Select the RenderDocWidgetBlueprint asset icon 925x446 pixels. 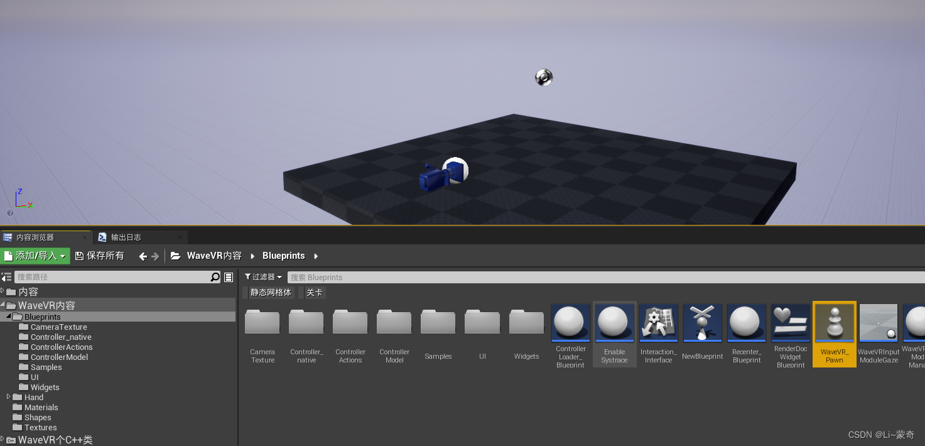click(790, 322)
